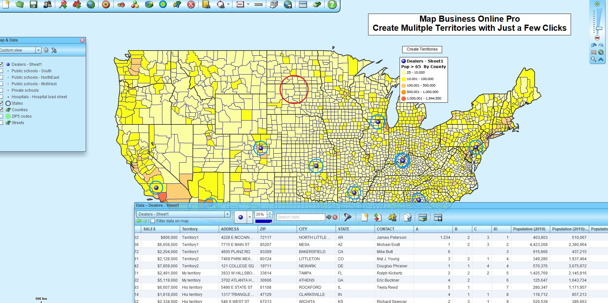Viewport: 608px width, 303px height.
Task: Click the binoculars search icon beside Search data
Action: (329, 217)
